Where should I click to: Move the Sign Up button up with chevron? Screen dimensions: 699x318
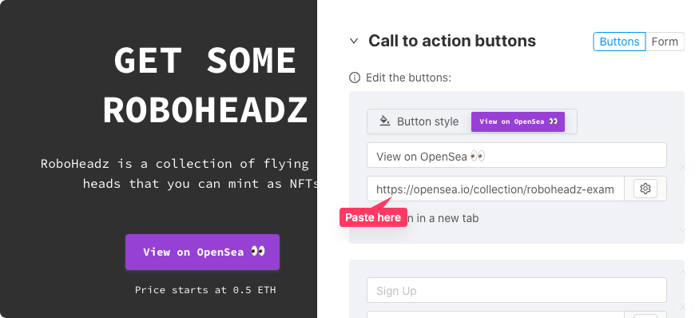(682, 272)
